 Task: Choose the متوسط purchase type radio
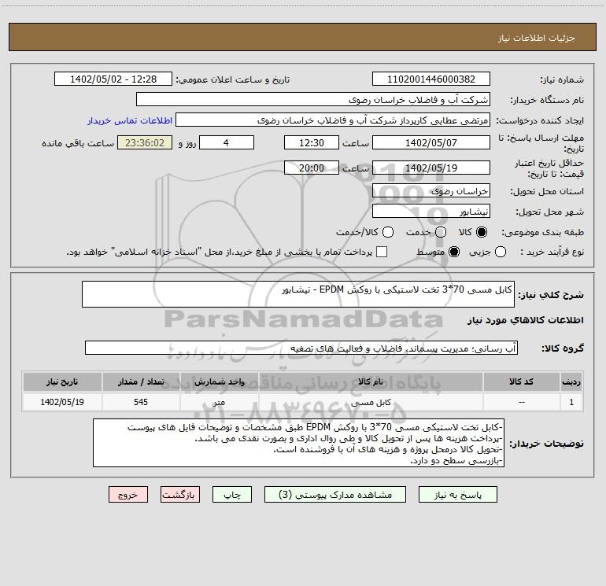point(454,252)
